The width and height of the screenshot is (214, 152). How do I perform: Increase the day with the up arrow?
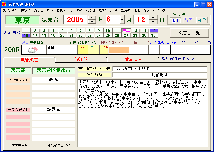153,17
